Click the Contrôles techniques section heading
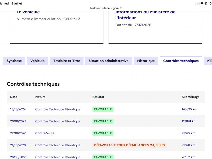The width and height of the screenshot is (212, 159). point(33,84)
